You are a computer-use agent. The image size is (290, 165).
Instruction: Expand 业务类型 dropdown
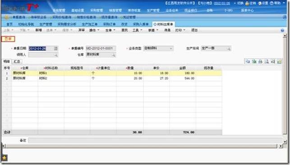pos(171,49)
